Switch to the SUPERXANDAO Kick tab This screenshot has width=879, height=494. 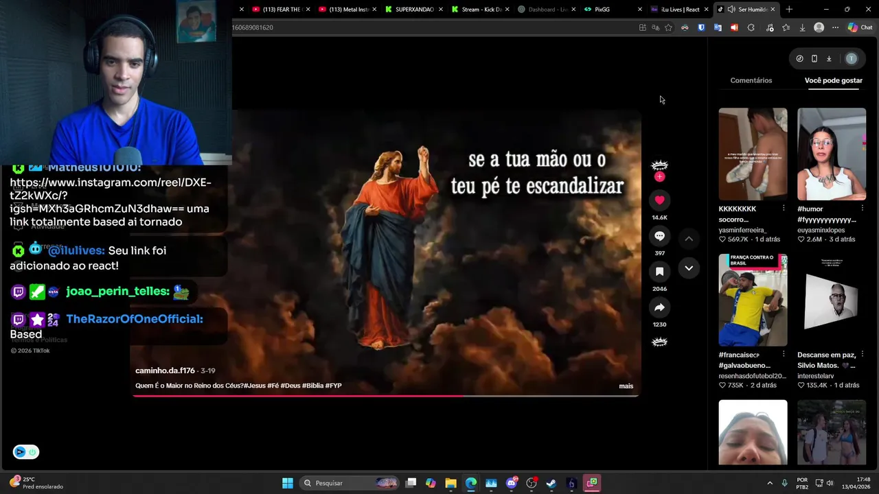pos(413,10)
